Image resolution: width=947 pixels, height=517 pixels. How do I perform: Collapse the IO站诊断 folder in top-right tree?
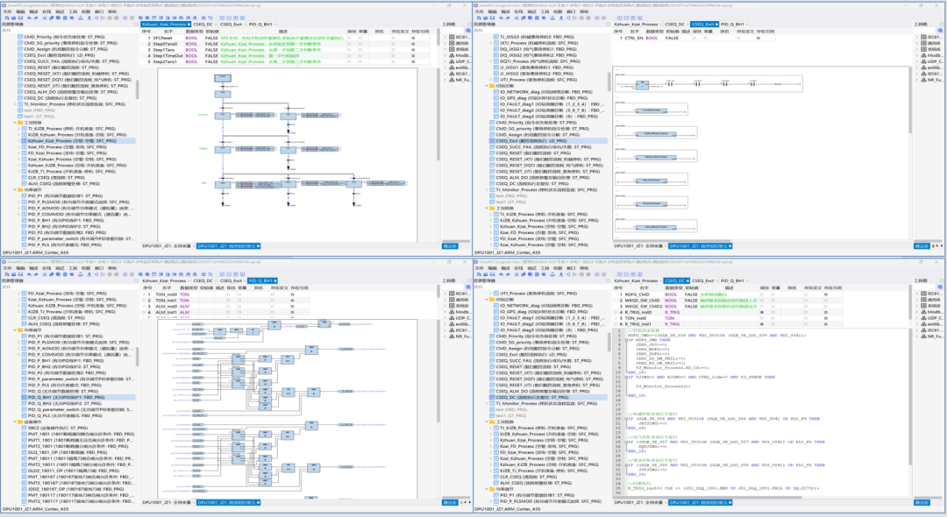[488, 85]
